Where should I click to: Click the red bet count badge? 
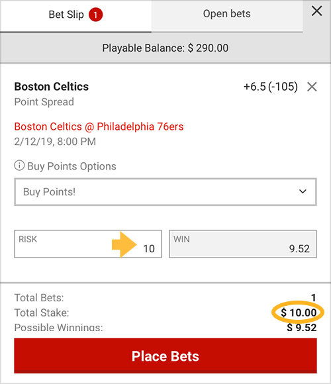coord(95,15)
